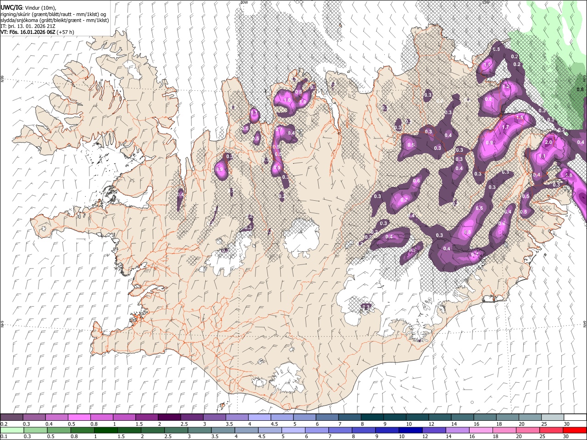The image size is (587, 440).
Task: Click the "18" label under the bottom legend row
Action: coord(496,436)
